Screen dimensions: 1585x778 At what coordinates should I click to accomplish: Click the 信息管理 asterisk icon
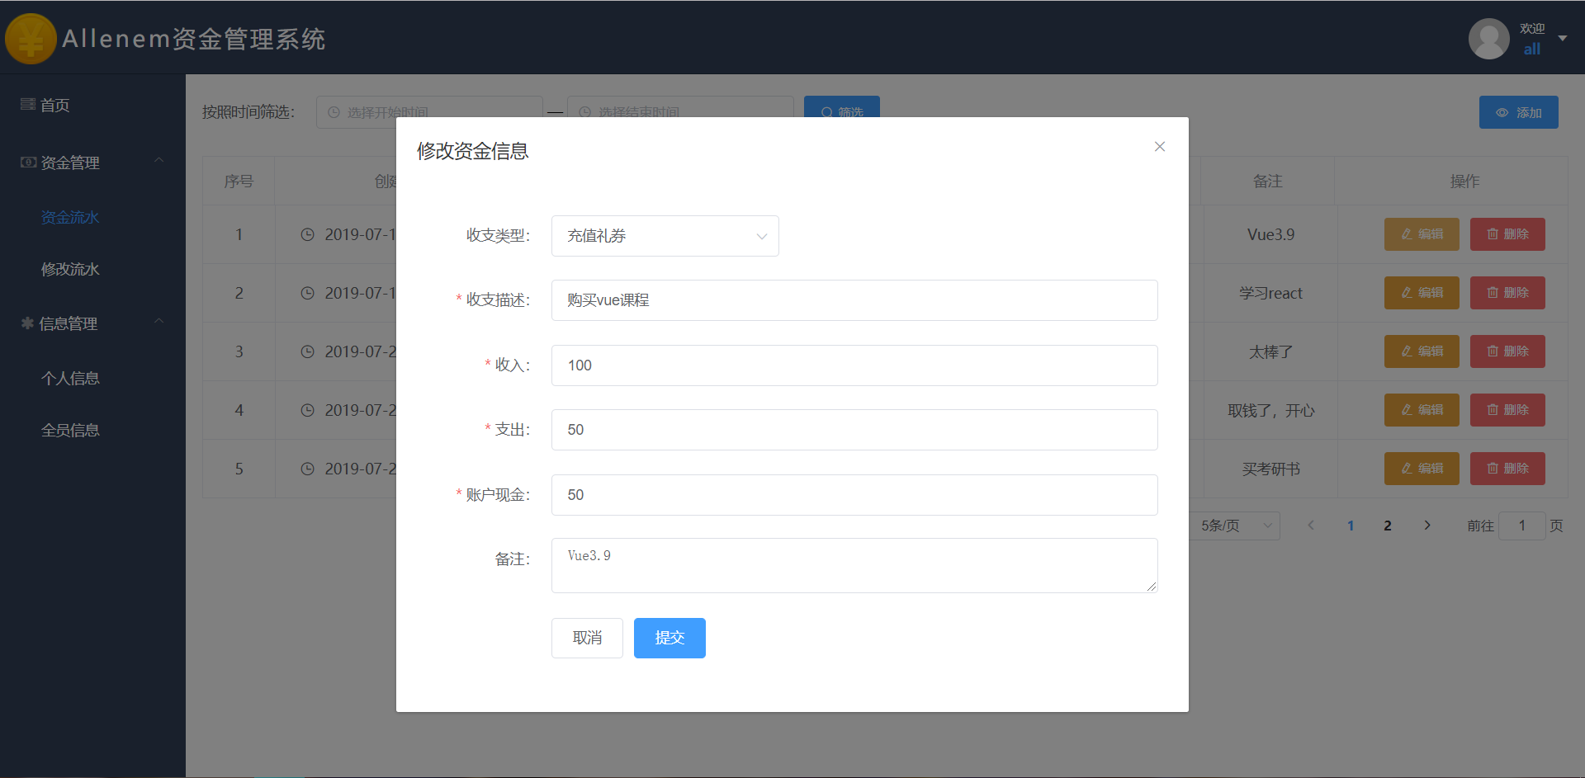(x=27, y=323)
